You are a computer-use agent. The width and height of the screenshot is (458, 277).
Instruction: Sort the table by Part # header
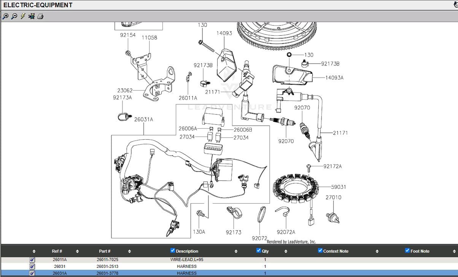point(105,251)
